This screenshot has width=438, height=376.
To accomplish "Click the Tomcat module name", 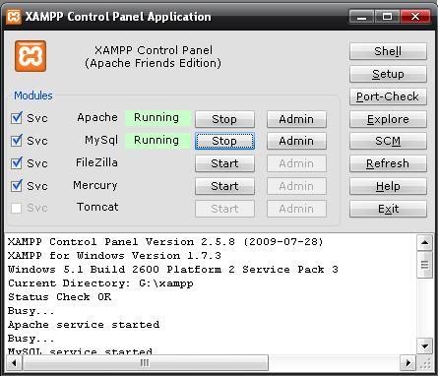I will pyautogui.click(x=97, y=207).
